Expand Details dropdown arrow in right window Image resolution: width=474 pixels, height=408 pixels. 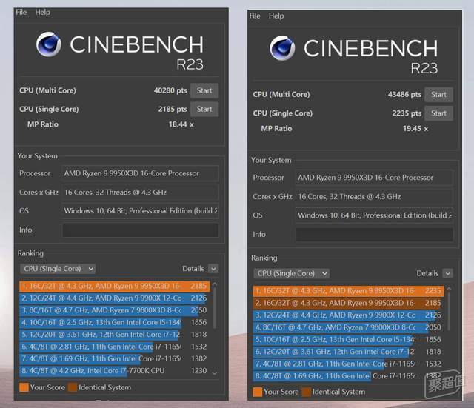point(447,273)
